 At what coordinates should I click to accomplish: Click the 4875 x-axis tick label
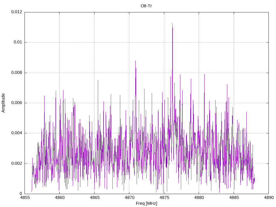(164, 198)
